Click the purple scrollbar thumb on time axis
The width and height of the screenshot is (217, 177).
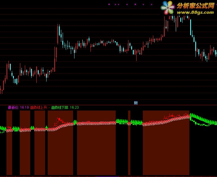pyautogui.click(x=108, y=176)
